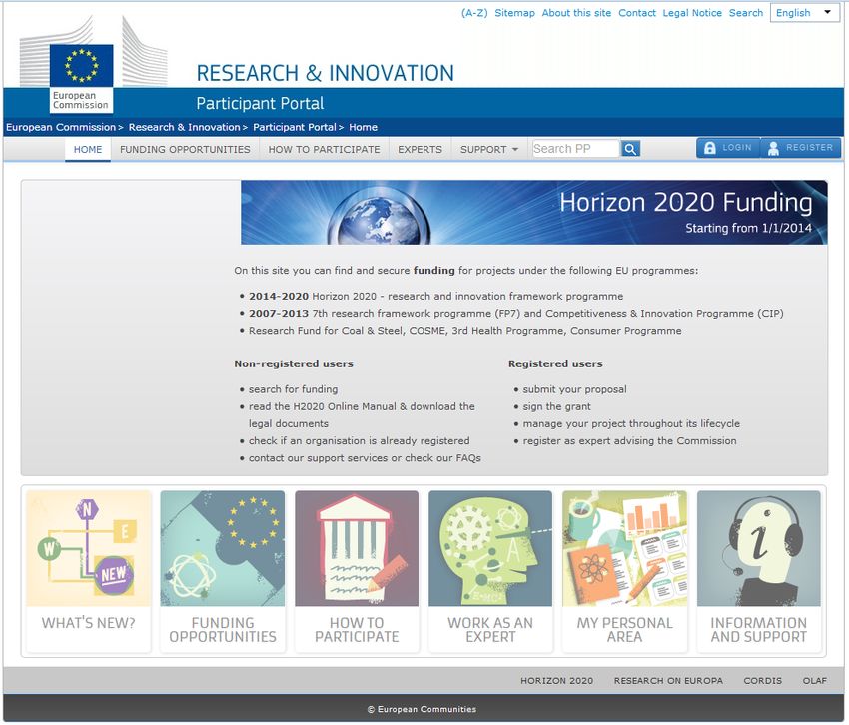
Task: Open the Contact link in header
Action: pos(637,12)
